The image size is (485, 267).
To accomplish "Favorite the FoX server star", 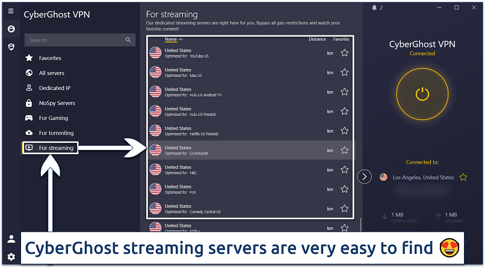I will coord(344,189).
